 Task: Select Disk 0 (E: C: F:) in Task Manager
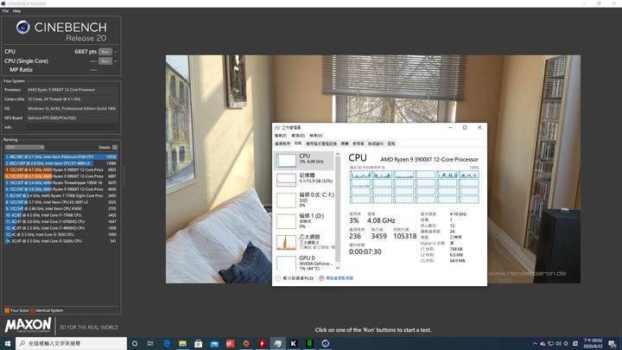point(304,200)
